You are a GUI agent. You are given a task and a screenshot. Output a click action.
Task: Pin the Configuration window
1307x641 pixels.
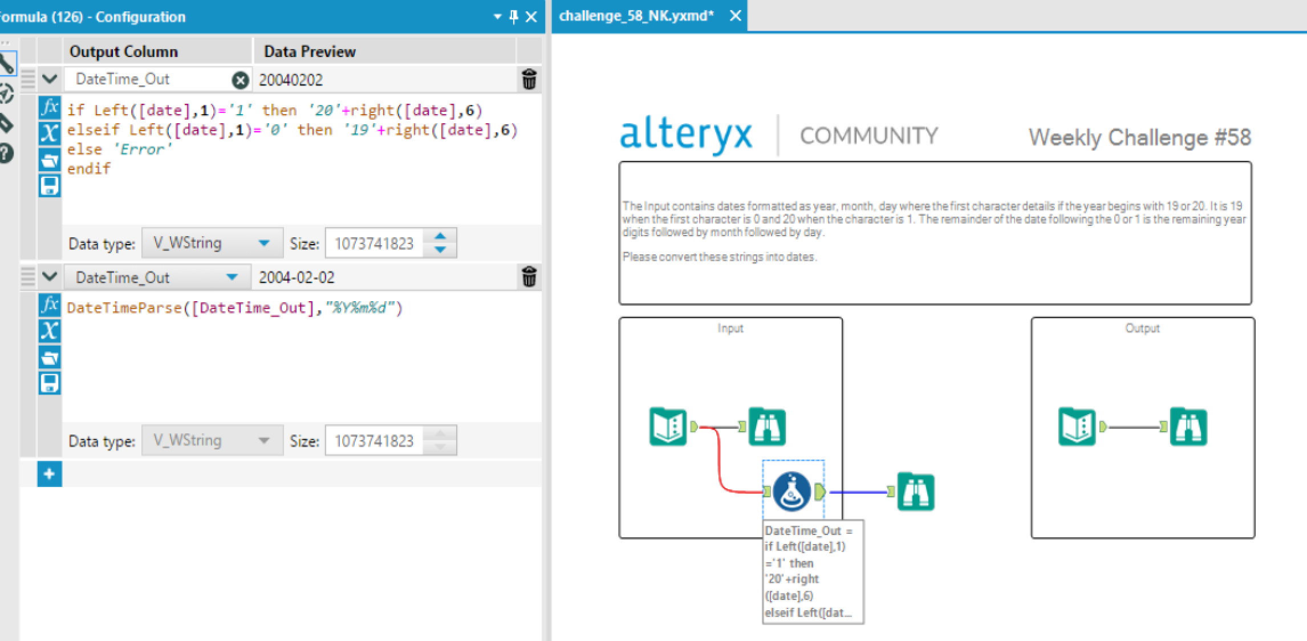point(513,17)
